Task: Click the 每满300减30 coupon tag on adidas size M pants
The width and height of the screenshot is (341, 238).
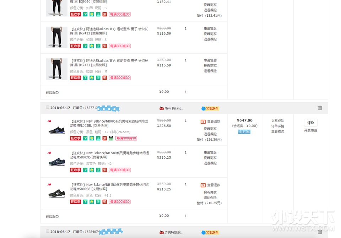Action: pos(120,78)
